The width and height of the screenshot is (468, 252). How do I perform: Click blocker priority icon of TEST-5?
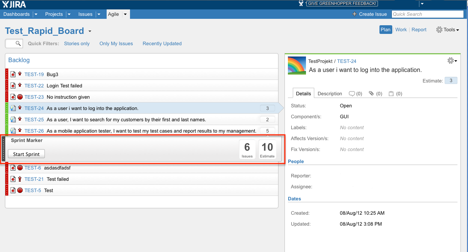(x=20, y=190)
